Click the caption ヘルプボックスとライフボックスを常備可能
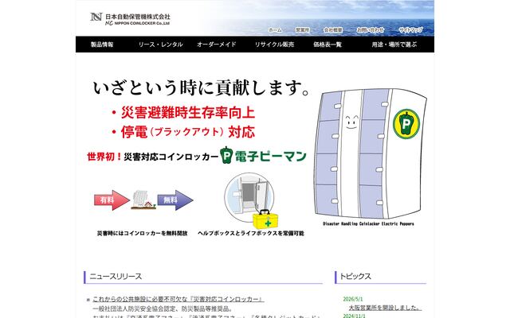This screenshot has height=318, width=510. pyautogui.click(x=251, y=233)
